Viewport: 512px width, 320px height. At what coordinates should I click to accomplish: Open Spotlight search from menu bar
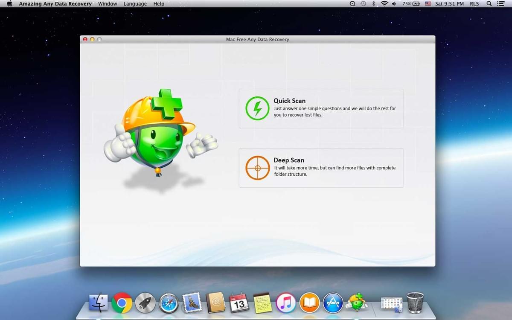click(x=489, y=4)
